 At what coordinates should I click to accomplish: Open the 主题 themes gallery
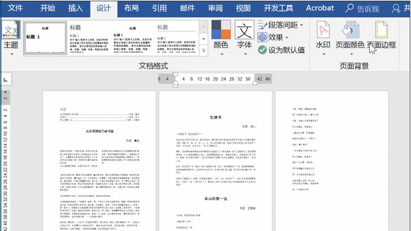point(10,38)
